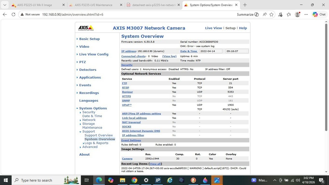This screenshot has width=329, height=185.
Task: Open View log link
Action: pos(169,56)
